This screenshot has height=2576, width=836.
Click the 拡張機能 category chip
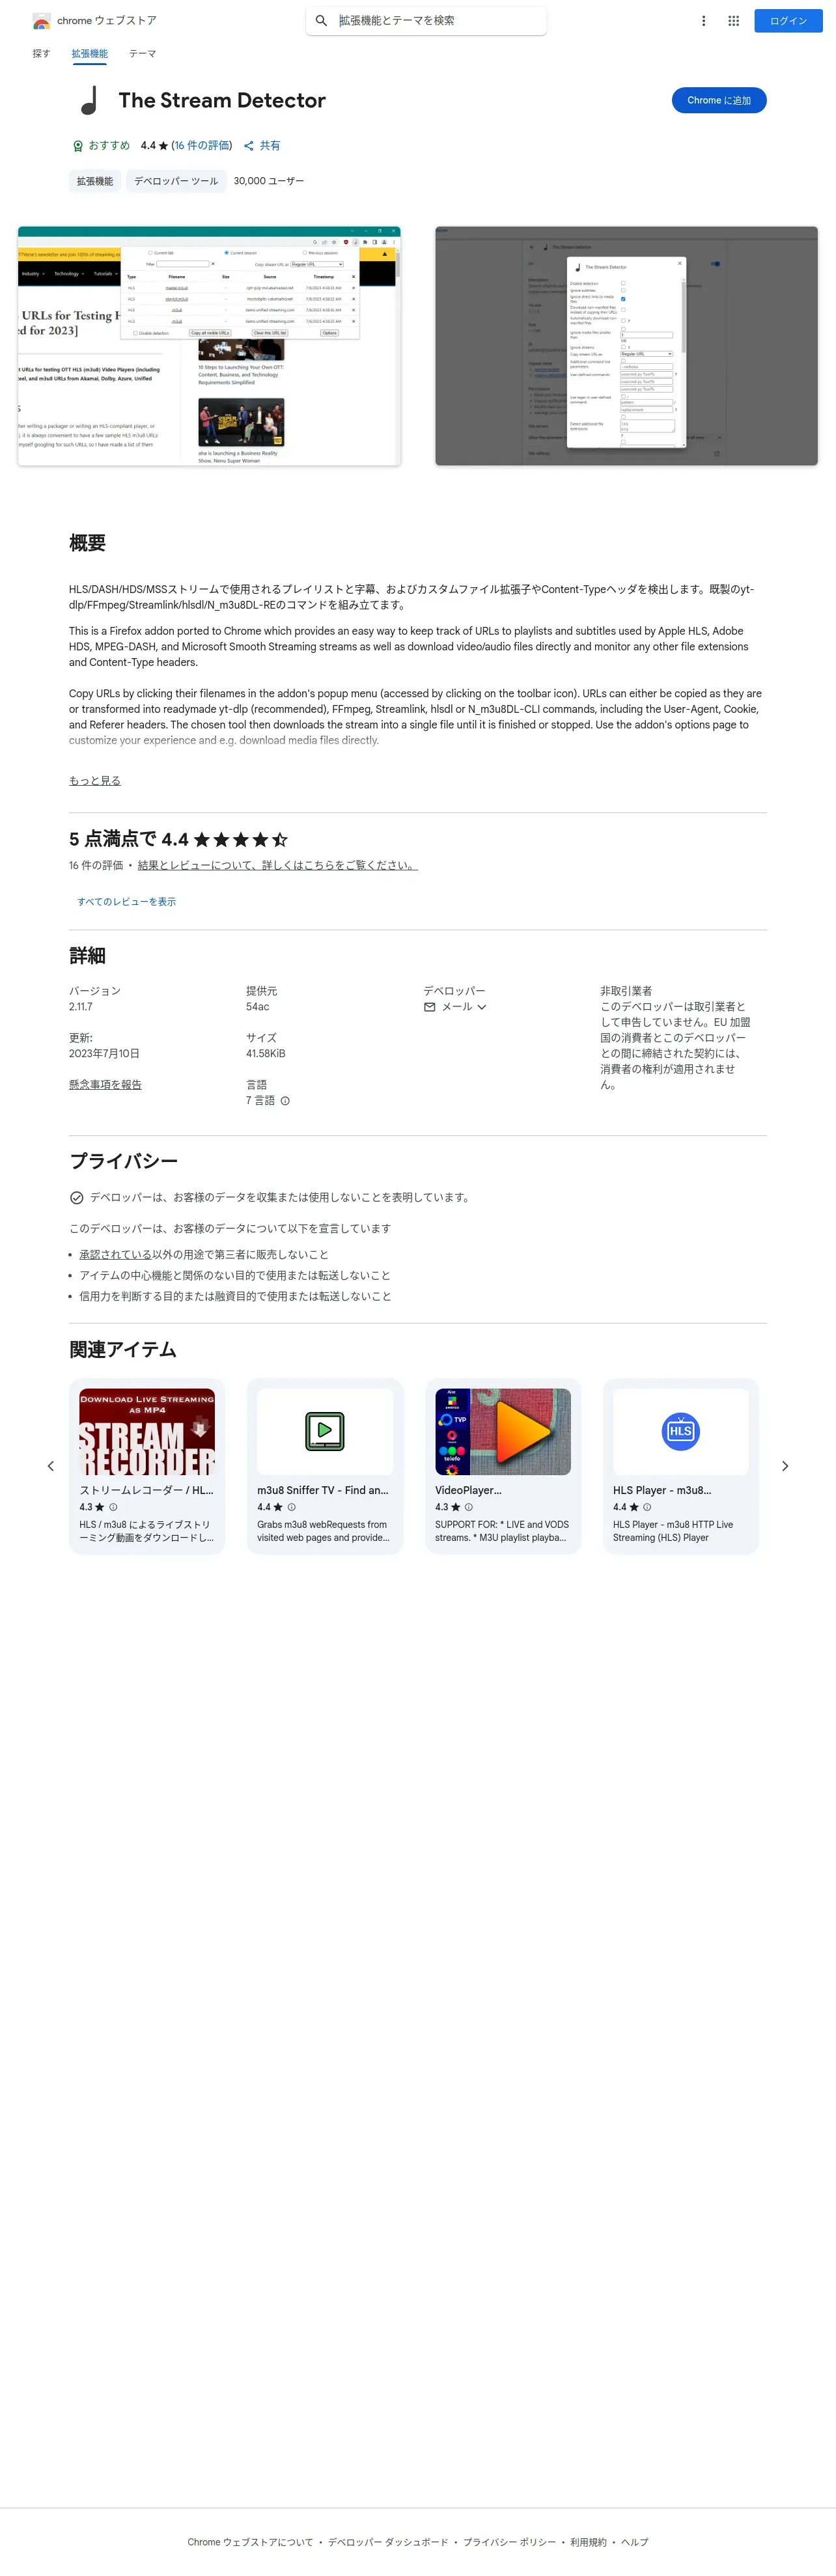[95, 181]
